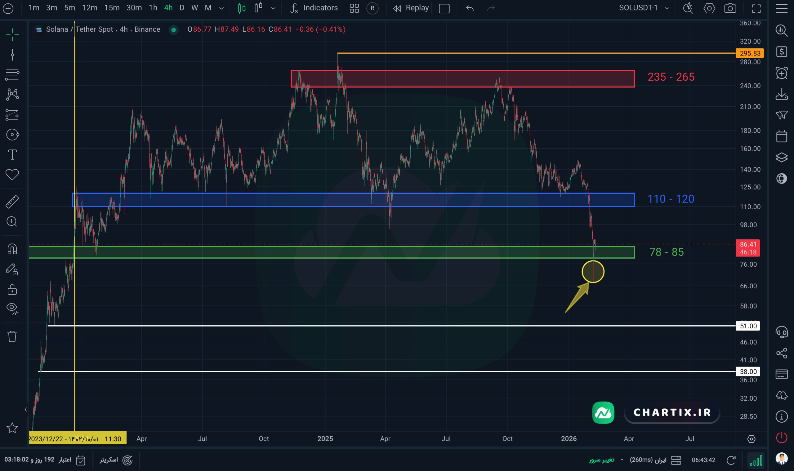Expand the SOLUSDT-1 symbol dropdown
The width and height of the screenshot is (794, 471).
point(667,8)
